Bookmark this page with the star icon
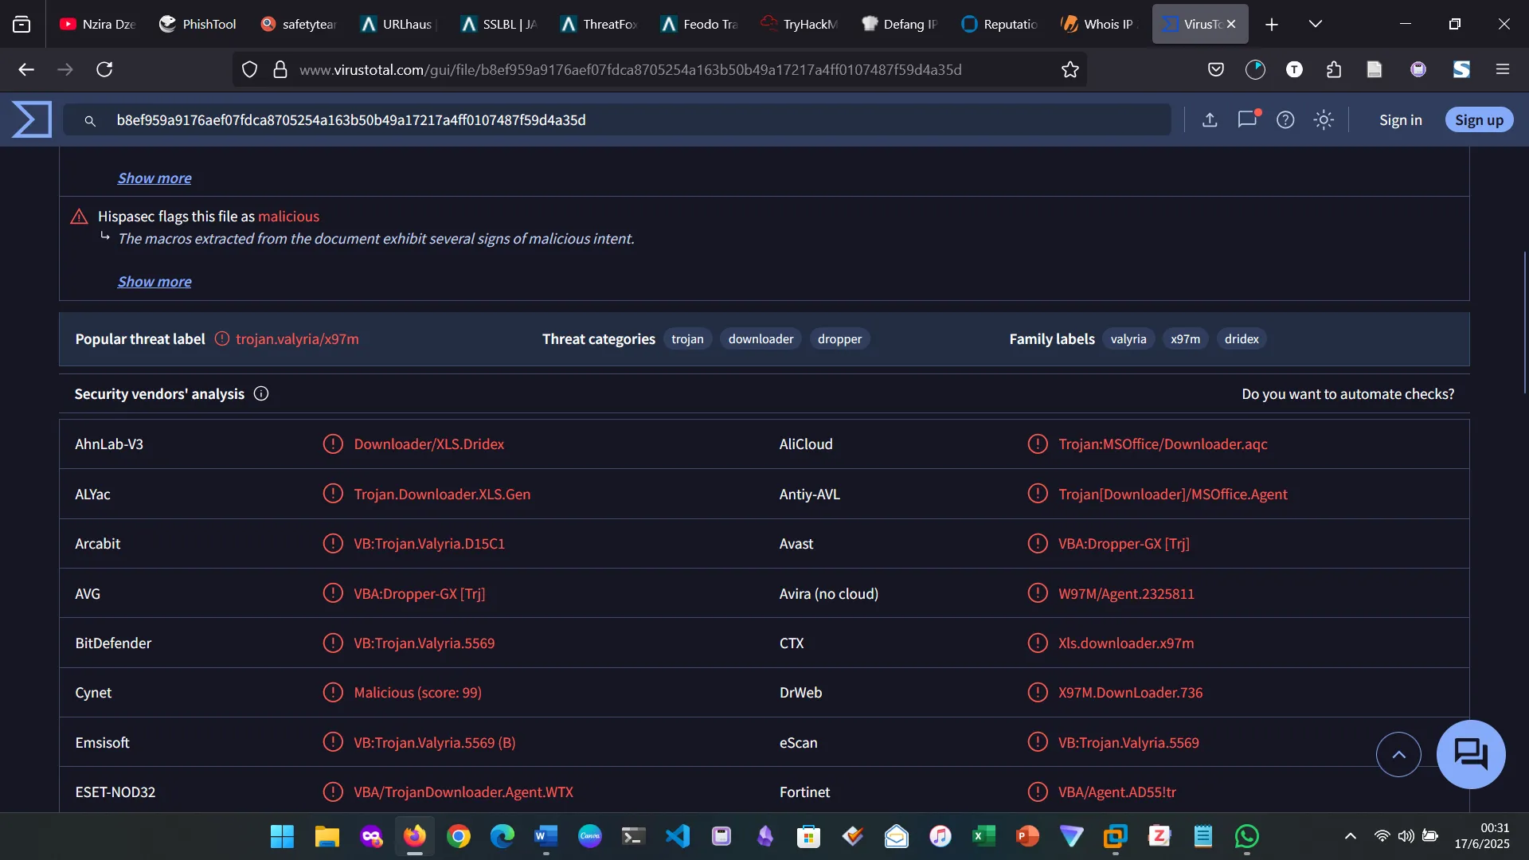Screen dimensions: 1529x860 pyautogui.click(x=1070, y=69)
